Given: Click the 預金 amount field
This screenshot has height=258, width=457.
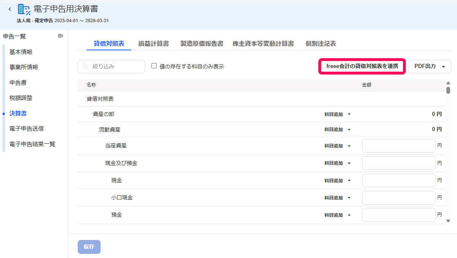Looking at the screenshot, I should tap(399, 215).
